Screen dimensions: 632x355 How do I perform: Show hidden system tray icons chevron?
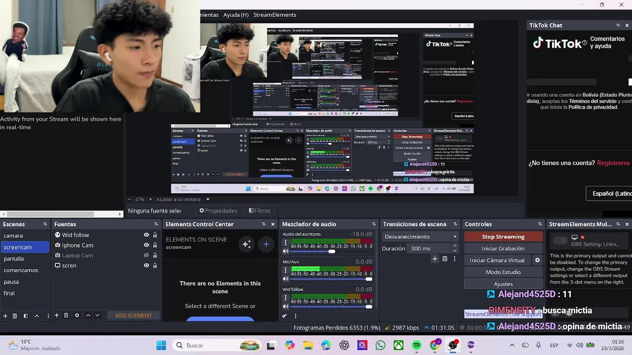tap(512, 345)
